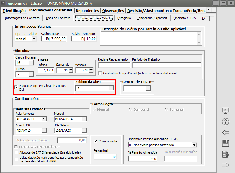Viewport: 235px width, 173px height.
Task: Go to next record with right arrow
Action: (225, 165)
